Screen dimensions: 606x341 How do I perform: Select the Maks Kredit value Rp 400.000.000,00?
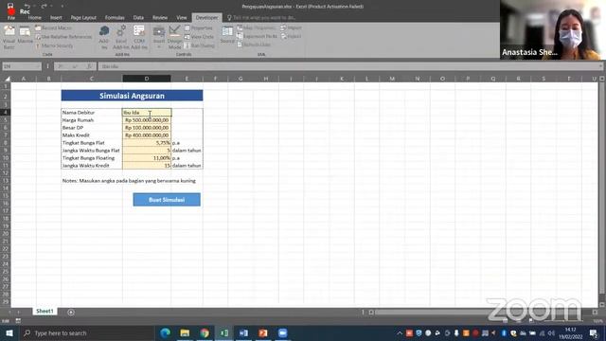click(147, 135)
